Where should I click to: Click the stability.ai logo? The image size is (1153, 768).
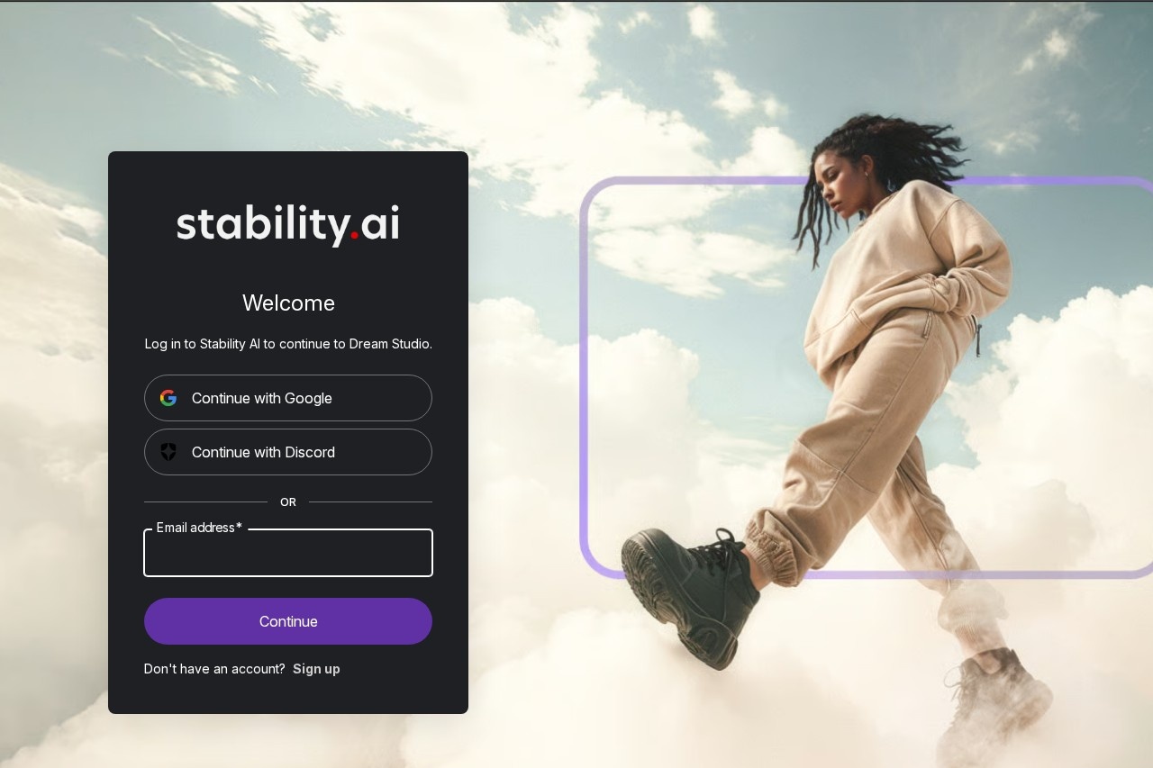coord(288,224)
